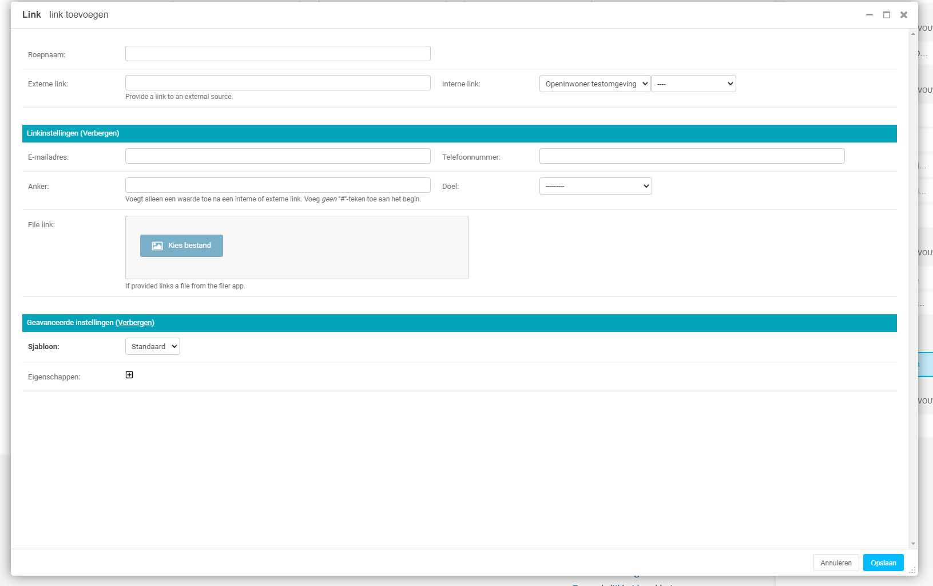Open the OpenInwoner testomgeving site dropdown

tap(594, 84)
